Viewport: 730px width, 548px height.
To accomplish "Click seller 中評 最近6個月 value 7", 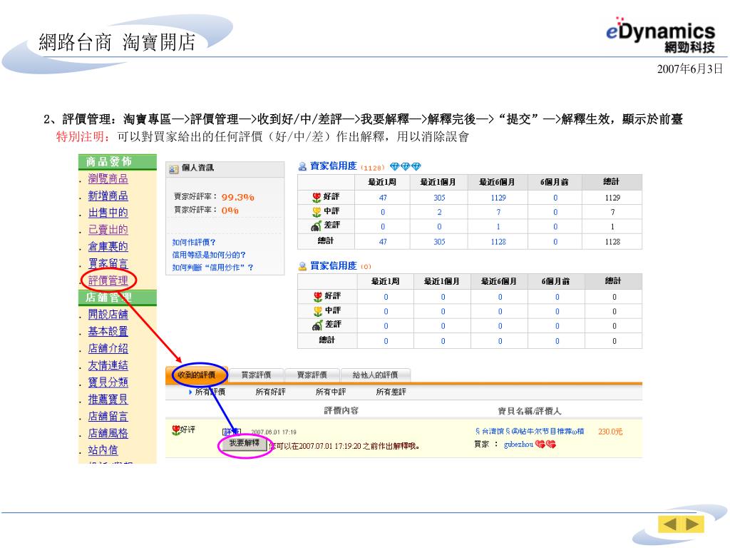I will 498,212.
